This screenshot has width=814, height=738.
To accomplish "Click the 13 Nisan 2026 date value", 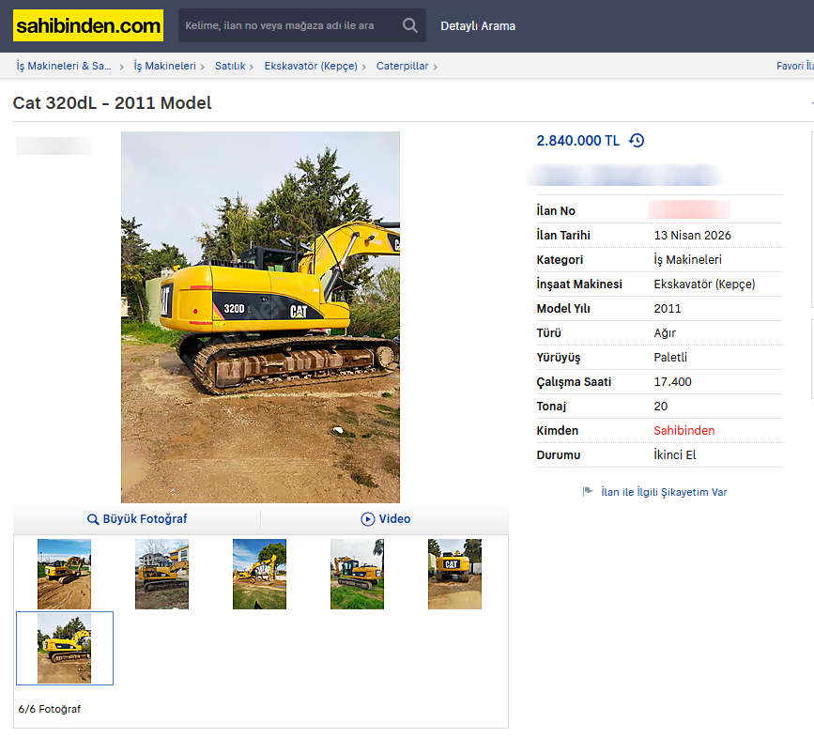I will point(692,235).
